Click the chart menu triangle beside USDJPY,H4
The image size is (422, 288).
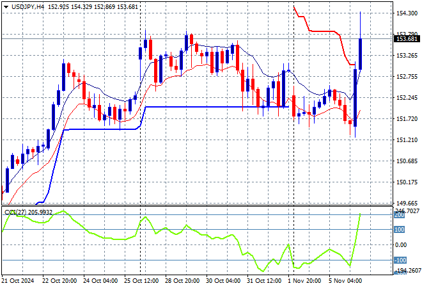point(6,7)
